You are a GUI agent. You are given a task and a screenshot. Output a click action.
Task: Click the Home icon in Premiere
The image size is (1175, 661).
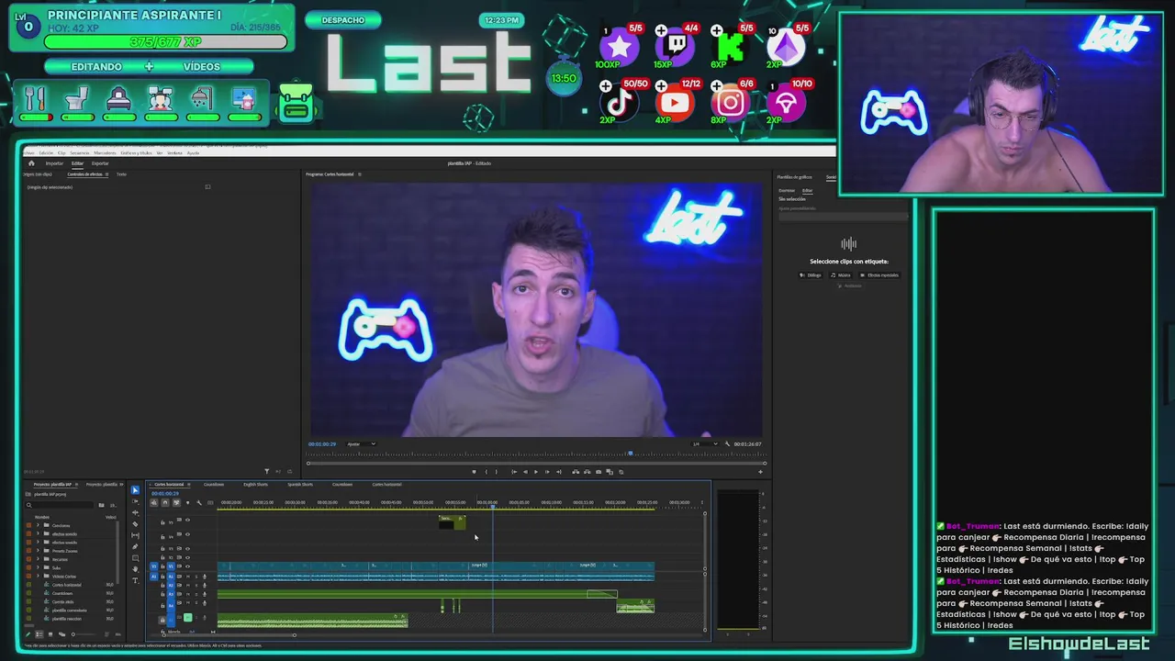point(31,163)
